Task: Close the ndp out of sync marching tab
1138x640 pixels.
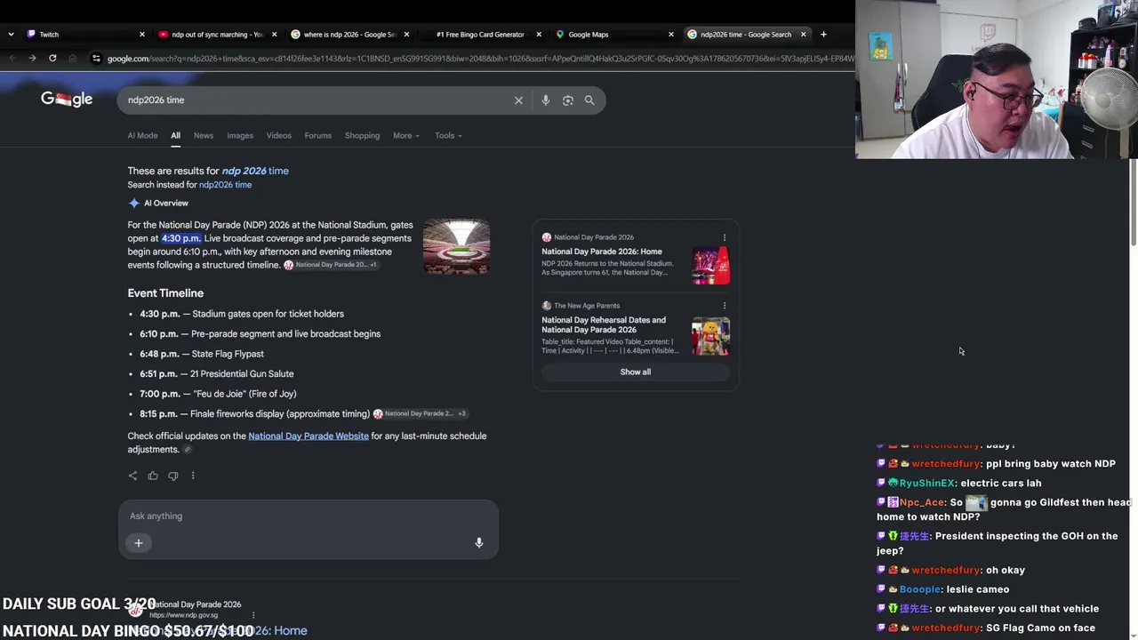Action: pyautogui.click(x=274, y=35)
